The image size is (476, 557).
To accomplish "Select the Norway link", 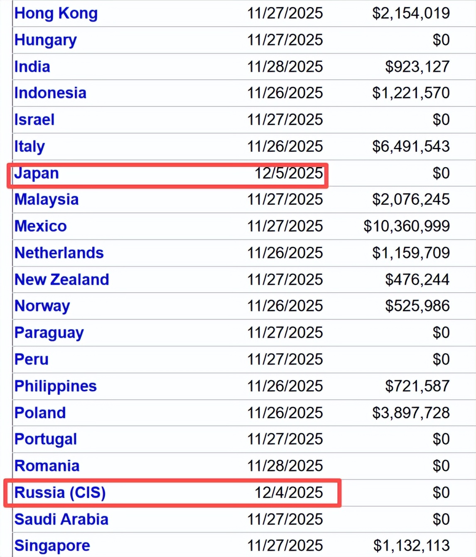I will tap(42, 306).
